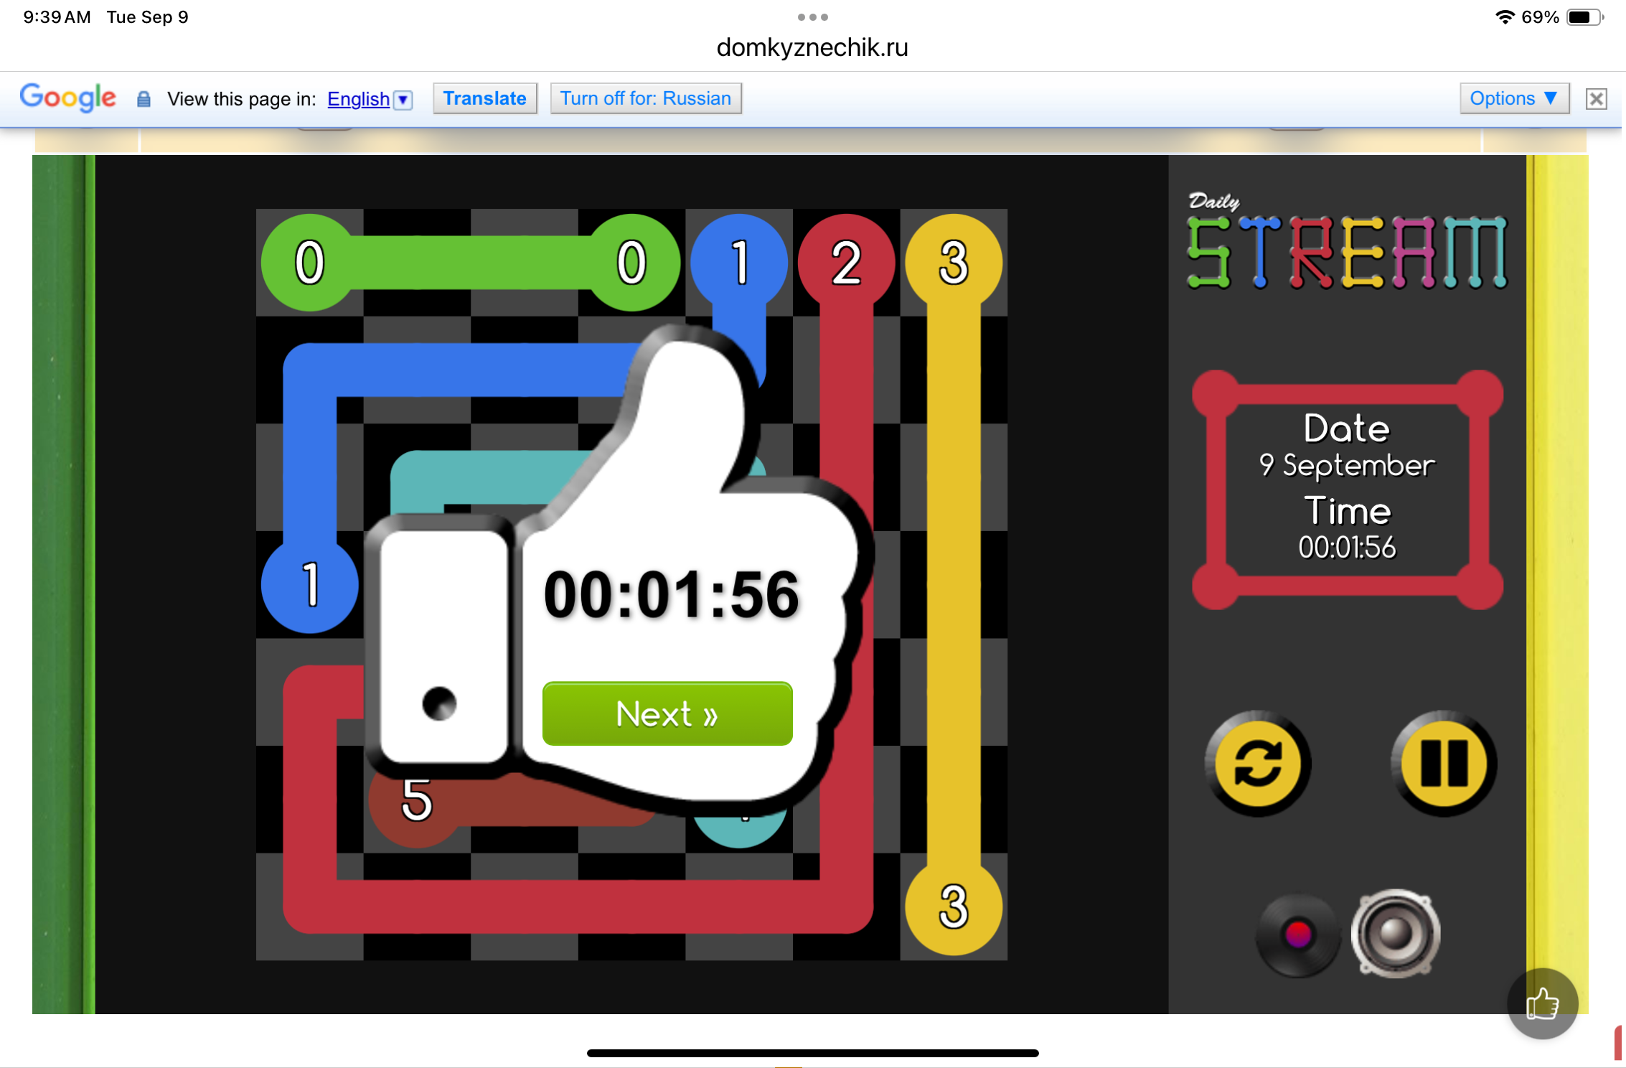Click the Translate button

pyautogui.click(x=484, y=98)
